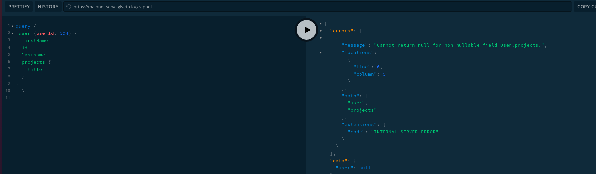Click the userId argument name
The height and width of the screenshot is (174, 596).
(45, 33)
